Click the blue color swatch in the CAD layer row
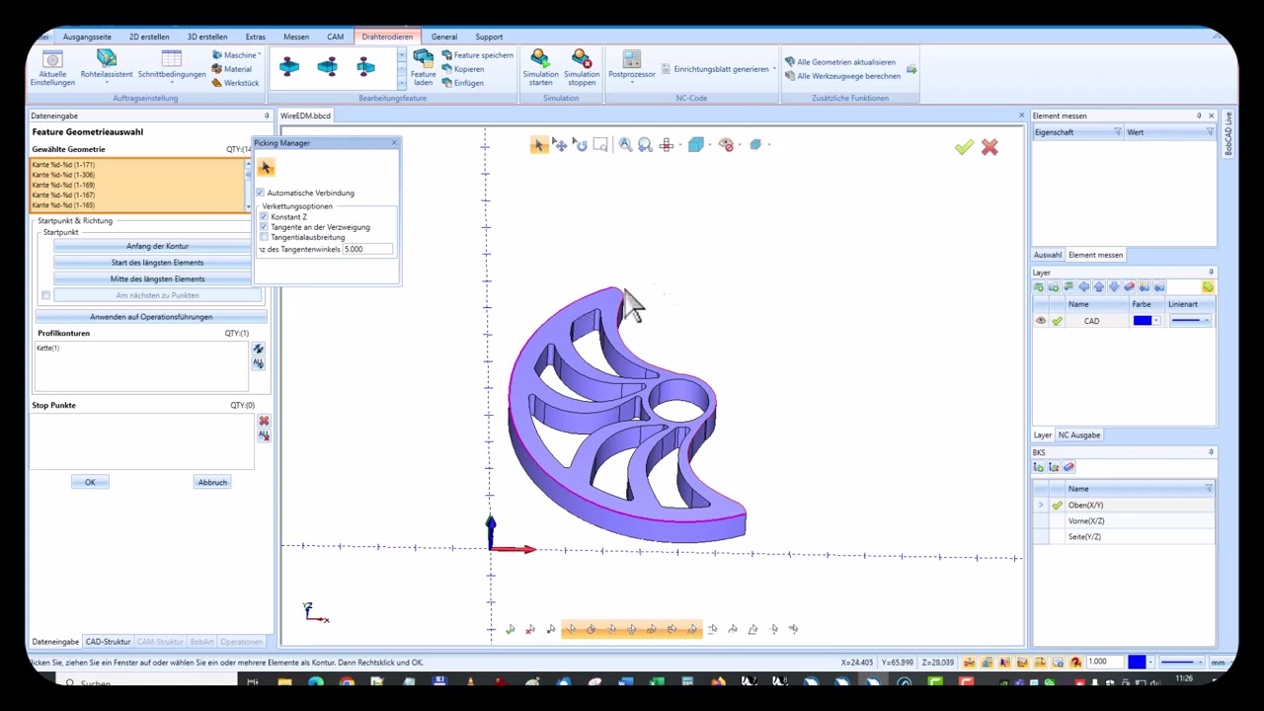The image size is (1264, 711). pos(1142,321)
